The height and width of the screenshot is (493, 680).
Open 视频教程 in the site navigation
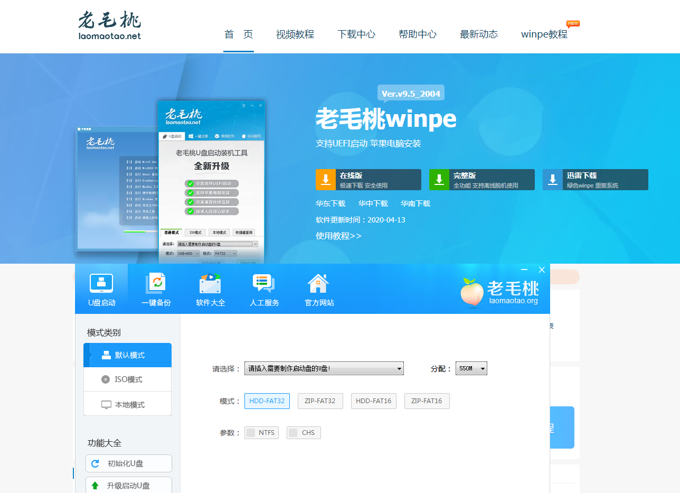tap(295, 34)
